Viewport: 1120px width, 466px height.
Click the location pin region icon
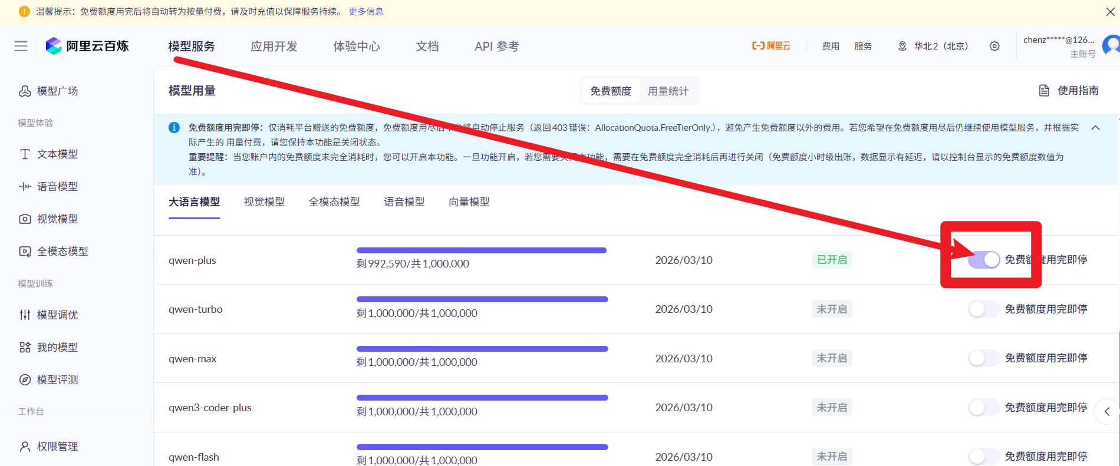902,46
